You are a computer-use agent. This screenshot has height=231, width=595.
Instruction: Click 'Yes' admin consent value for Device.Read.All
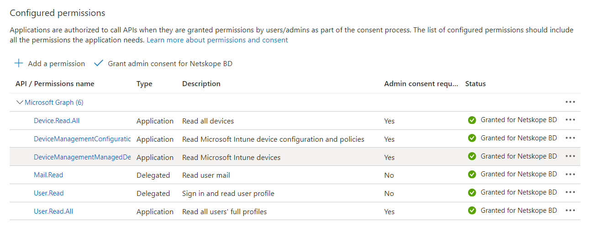coord(390,121)
